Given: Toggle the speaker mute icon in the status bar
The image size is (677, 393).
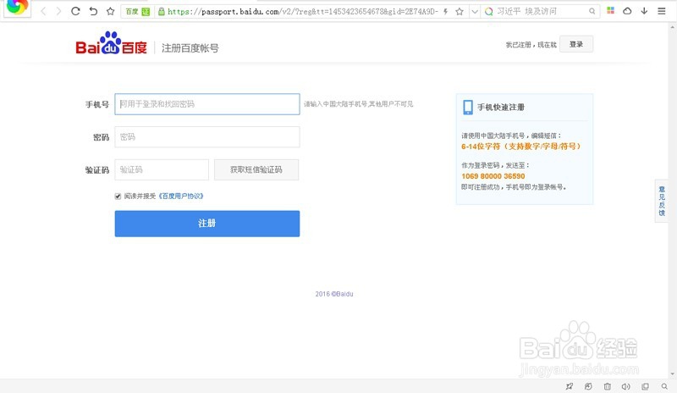Looking at the screenshot, I should click(625, 386).
